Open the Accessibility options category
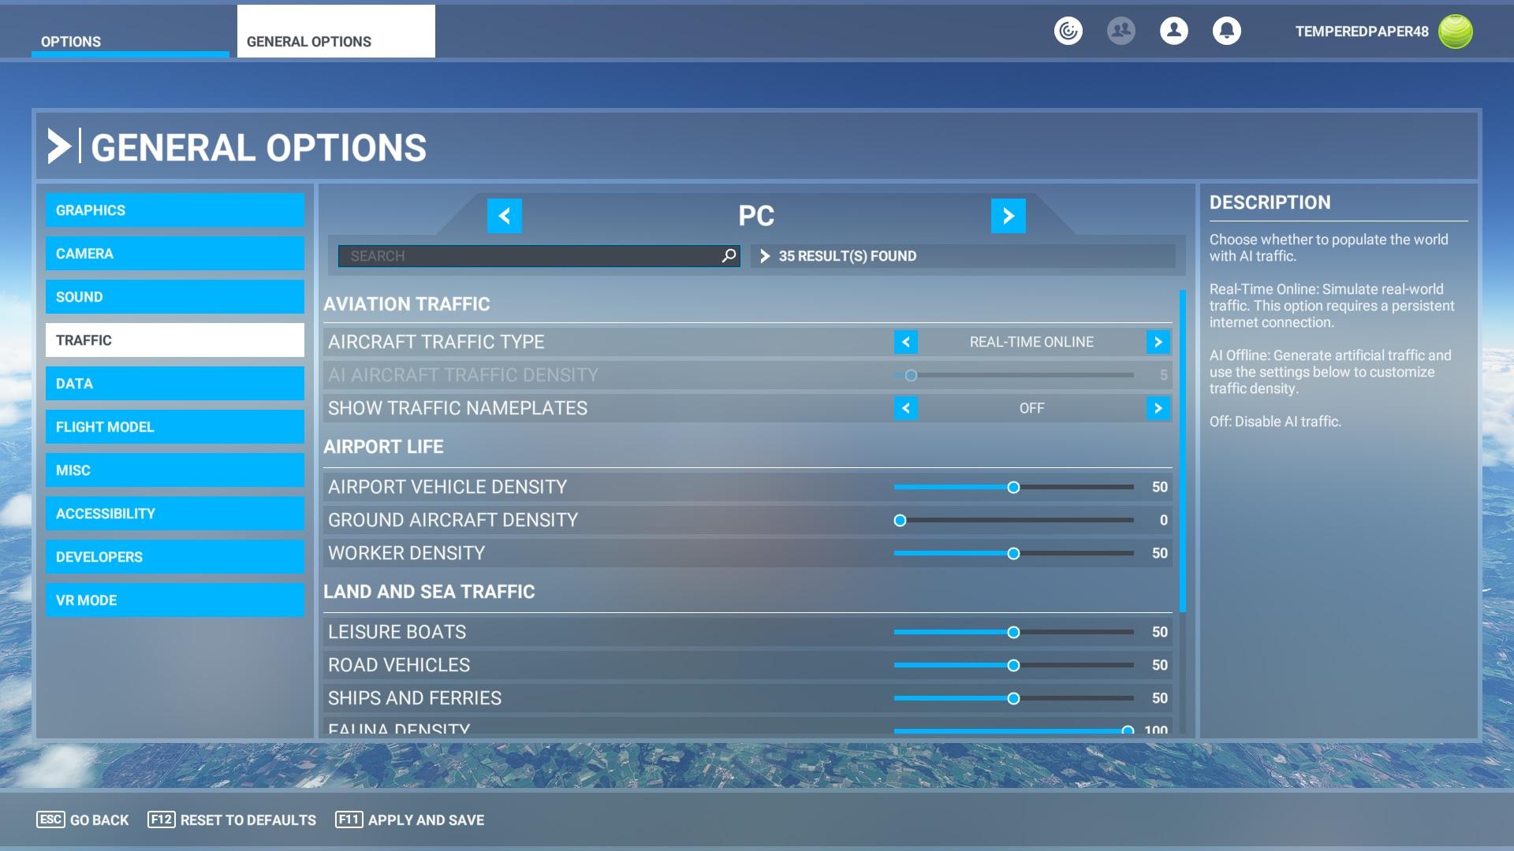This screenshot has width=1514, height=851. pyautogui.click(x=174, y=514)
